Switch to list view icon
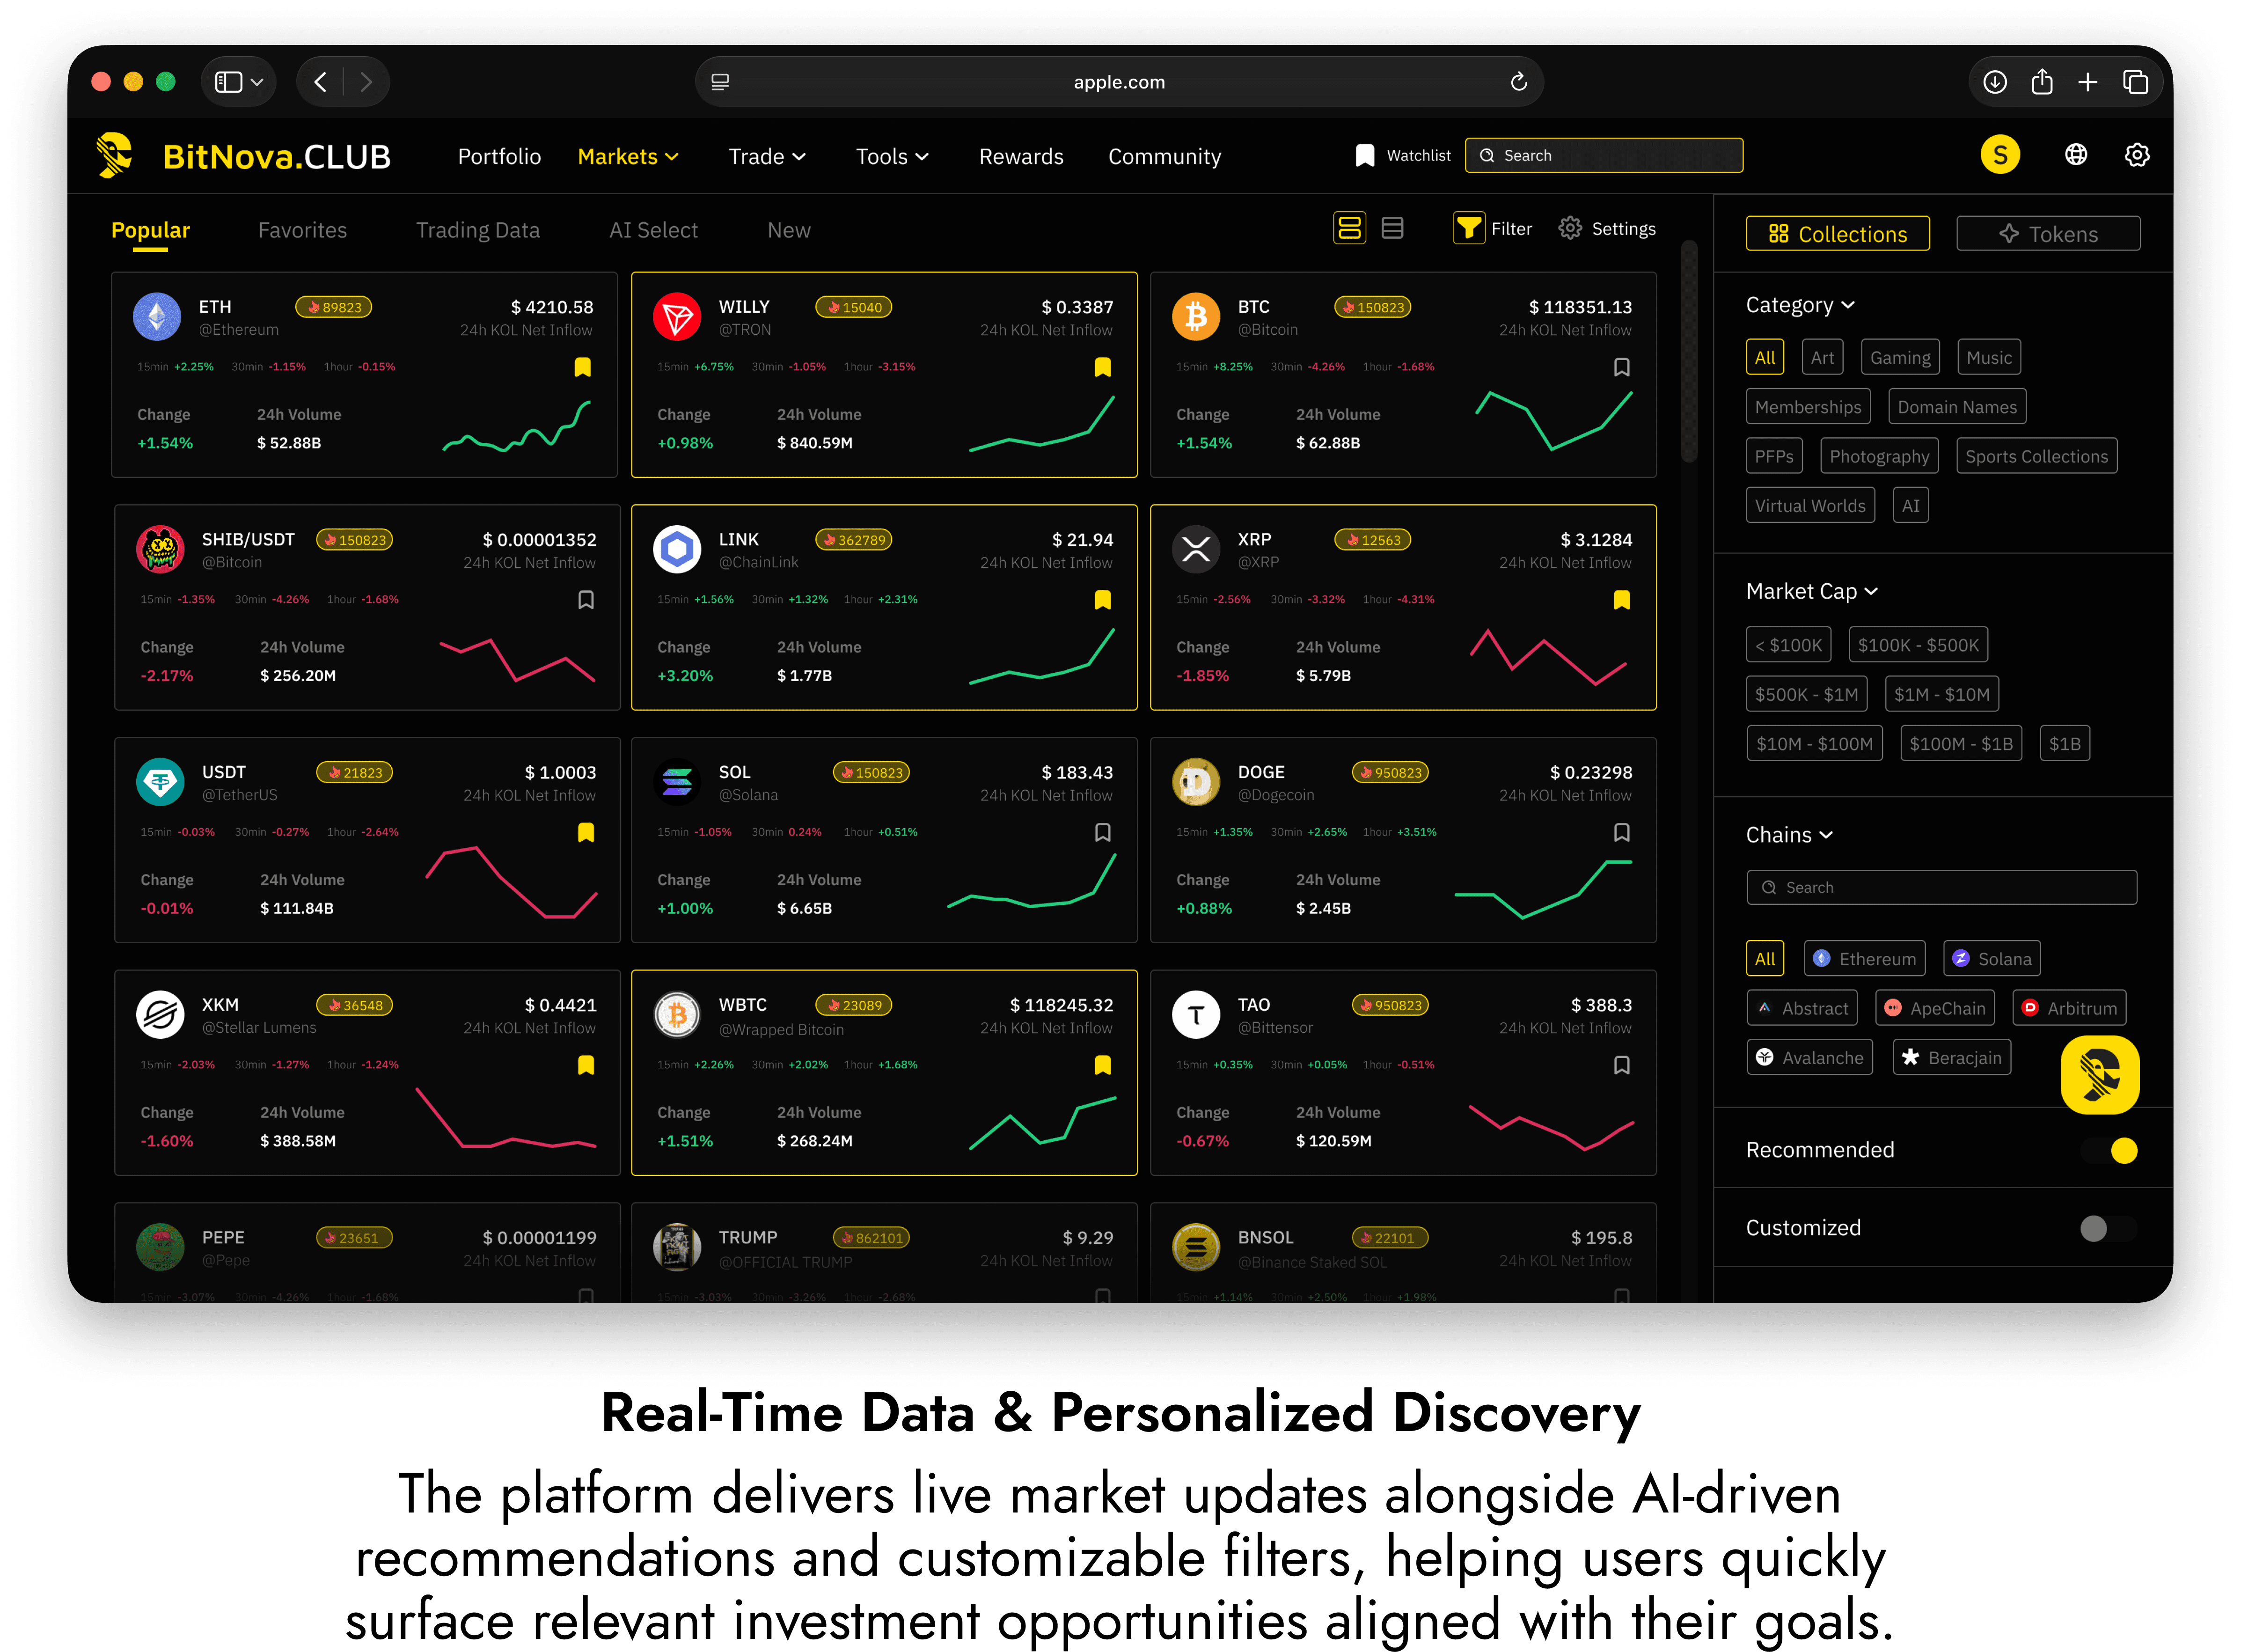The height and width of the screenshot is (1652, 2241). [1392, 229]
